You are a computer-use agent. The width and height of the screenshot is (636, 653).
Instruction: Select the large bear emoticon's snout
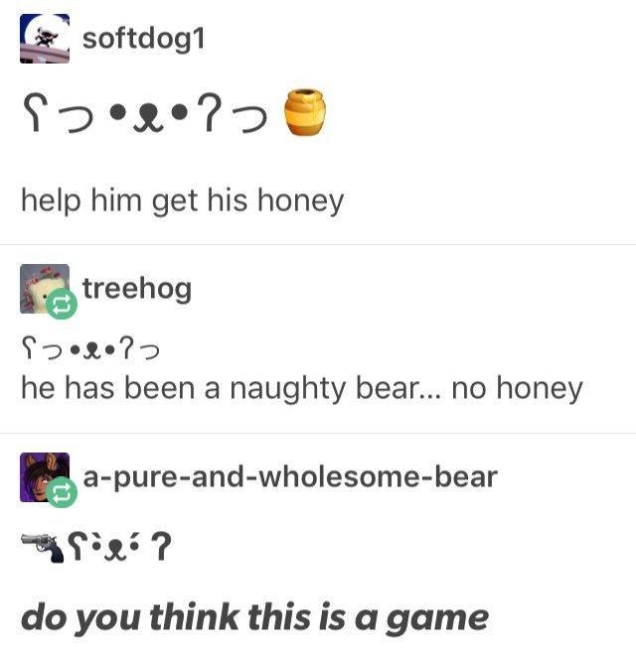pos(148,119)
